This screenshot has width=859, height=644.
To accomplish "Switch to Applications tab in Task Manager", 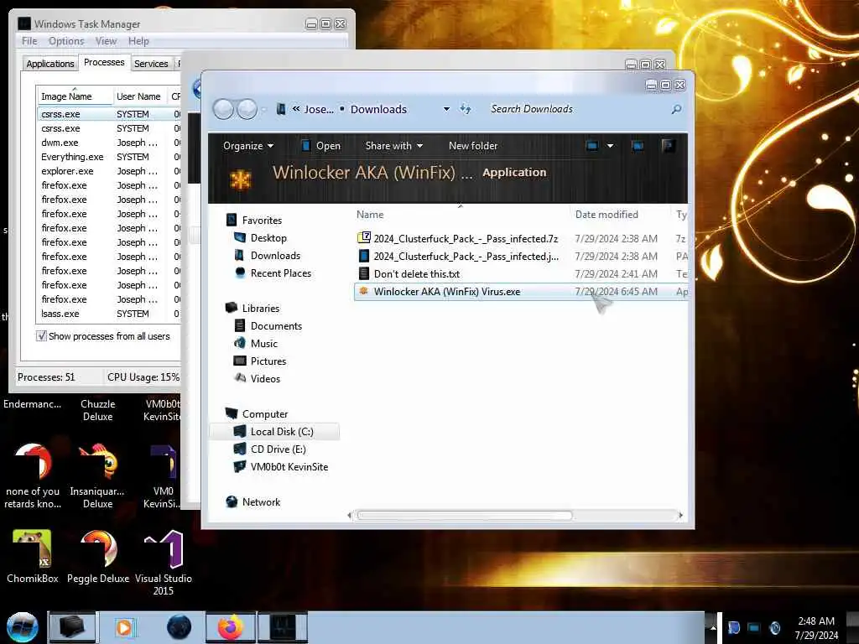I will [49, 64].
